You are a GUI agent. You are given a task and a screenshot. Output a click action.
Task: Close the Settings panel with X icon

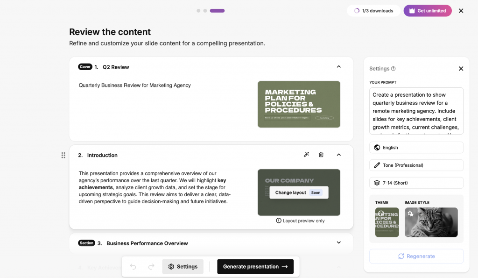pyautogui.click(x=461, y=69)
